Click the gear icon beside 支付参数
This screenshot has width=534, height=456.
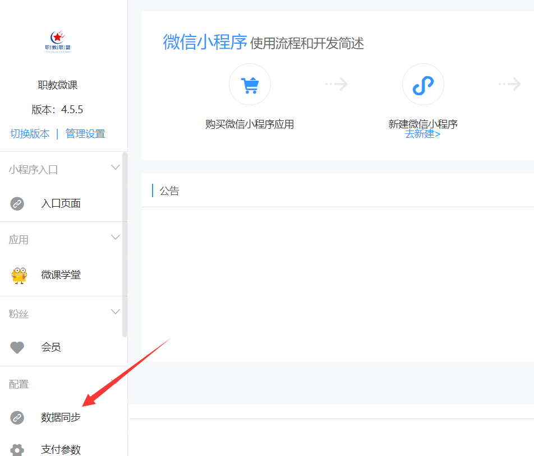[x=17, y=450]
